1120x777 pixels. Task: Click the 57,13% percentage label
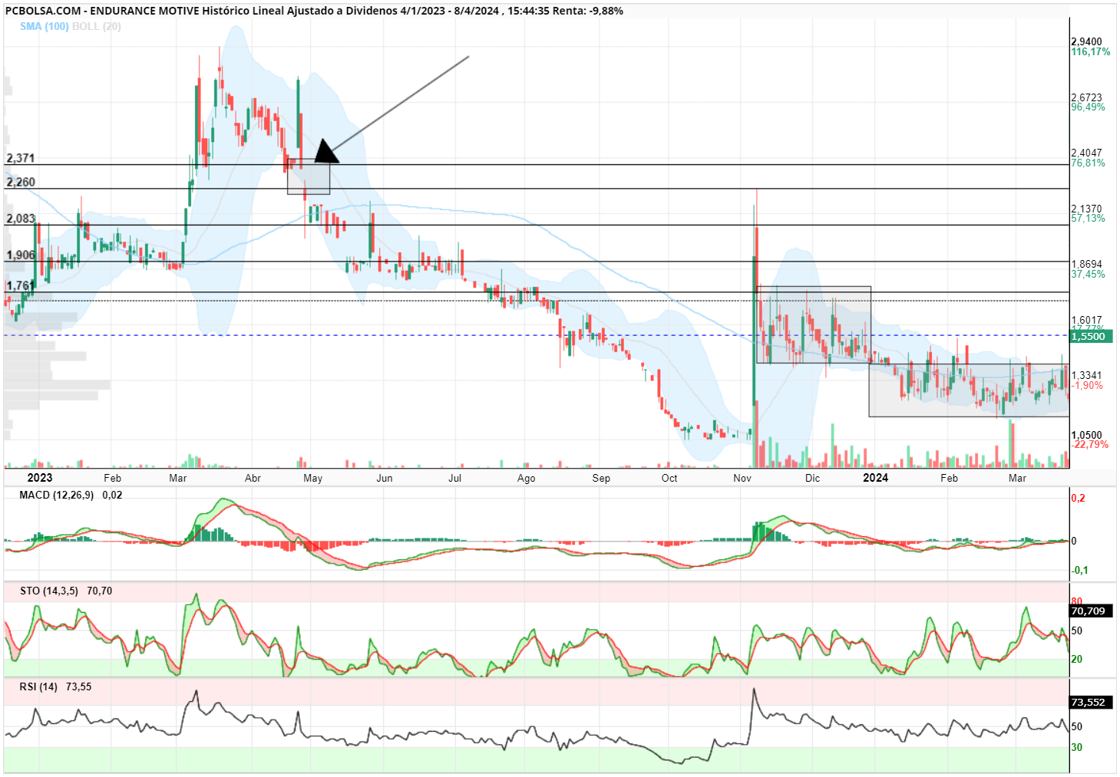[1089, 218]
